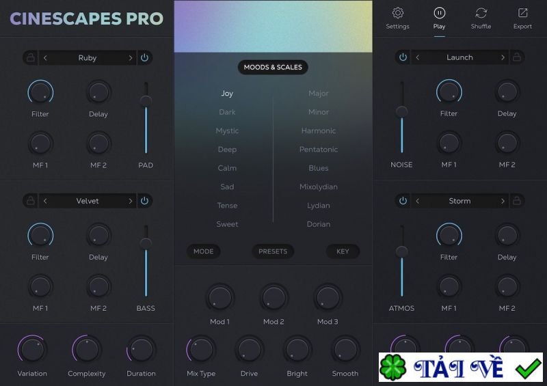The width and height of the screenshot is (547, 386).
Task: Disable the Launch noise layer power
Action: tap(403, 57)
